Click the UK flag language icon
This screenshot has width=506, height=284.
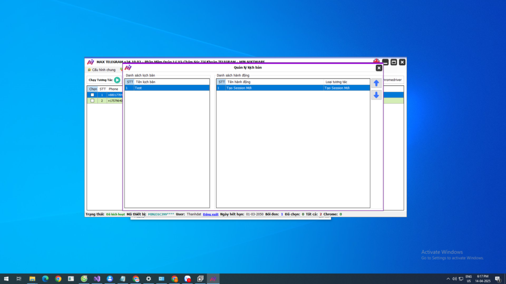point(377,61)
